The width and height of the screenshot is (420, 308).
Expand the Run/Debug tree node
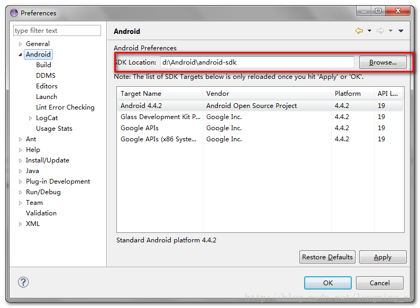[20, 192]
